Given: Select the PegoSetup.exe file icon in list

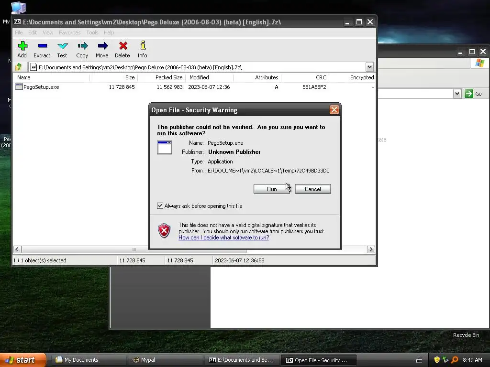Looking at the screenshot, I should pos(19,87).
